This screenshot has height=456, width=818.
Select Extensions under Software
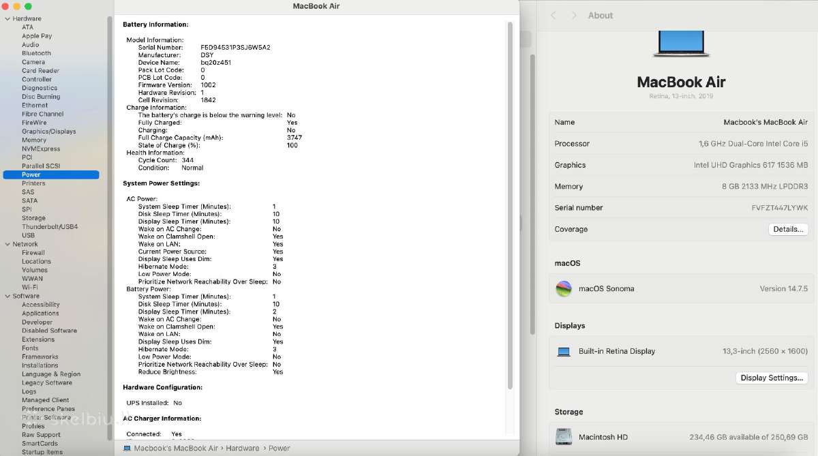(x=38, y=339)
